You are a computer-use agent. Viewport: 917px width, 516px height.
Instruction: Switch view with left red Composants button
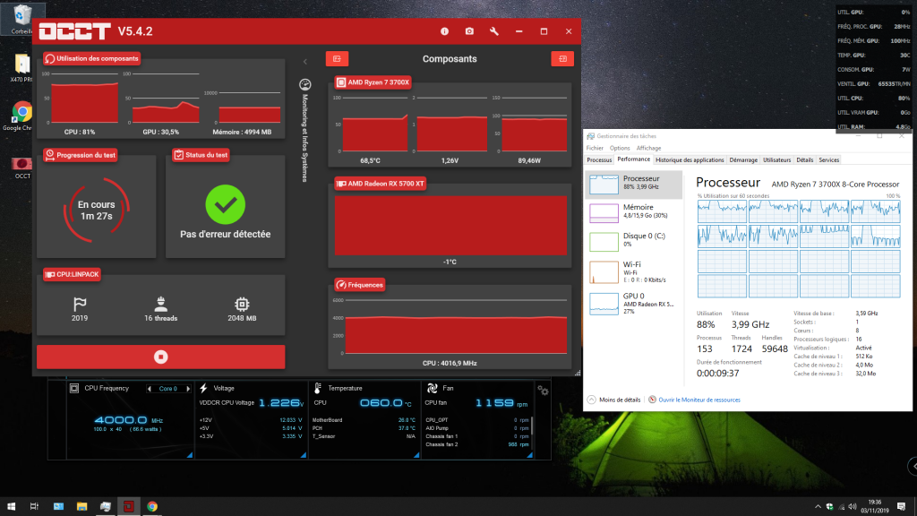tap(337, 58)
